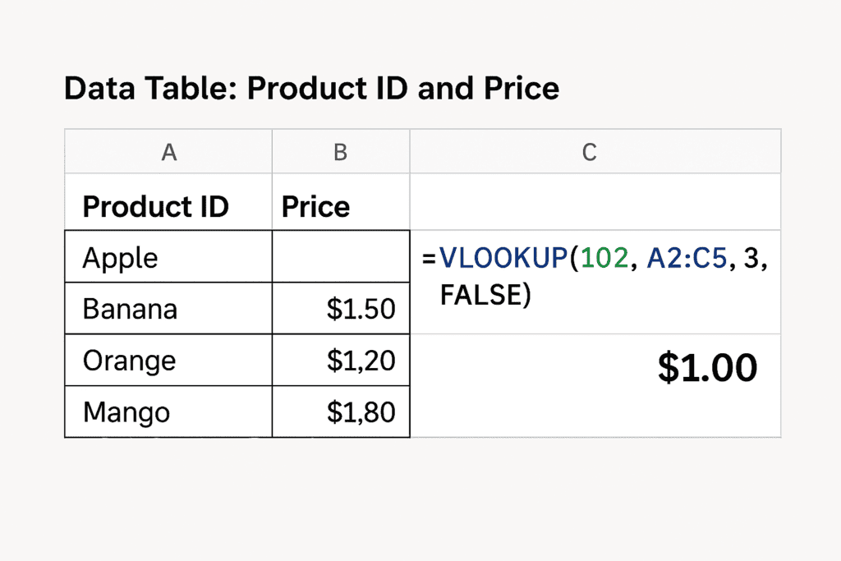
Task: Click the A2:C5 range reference
Action: (685, 258)
